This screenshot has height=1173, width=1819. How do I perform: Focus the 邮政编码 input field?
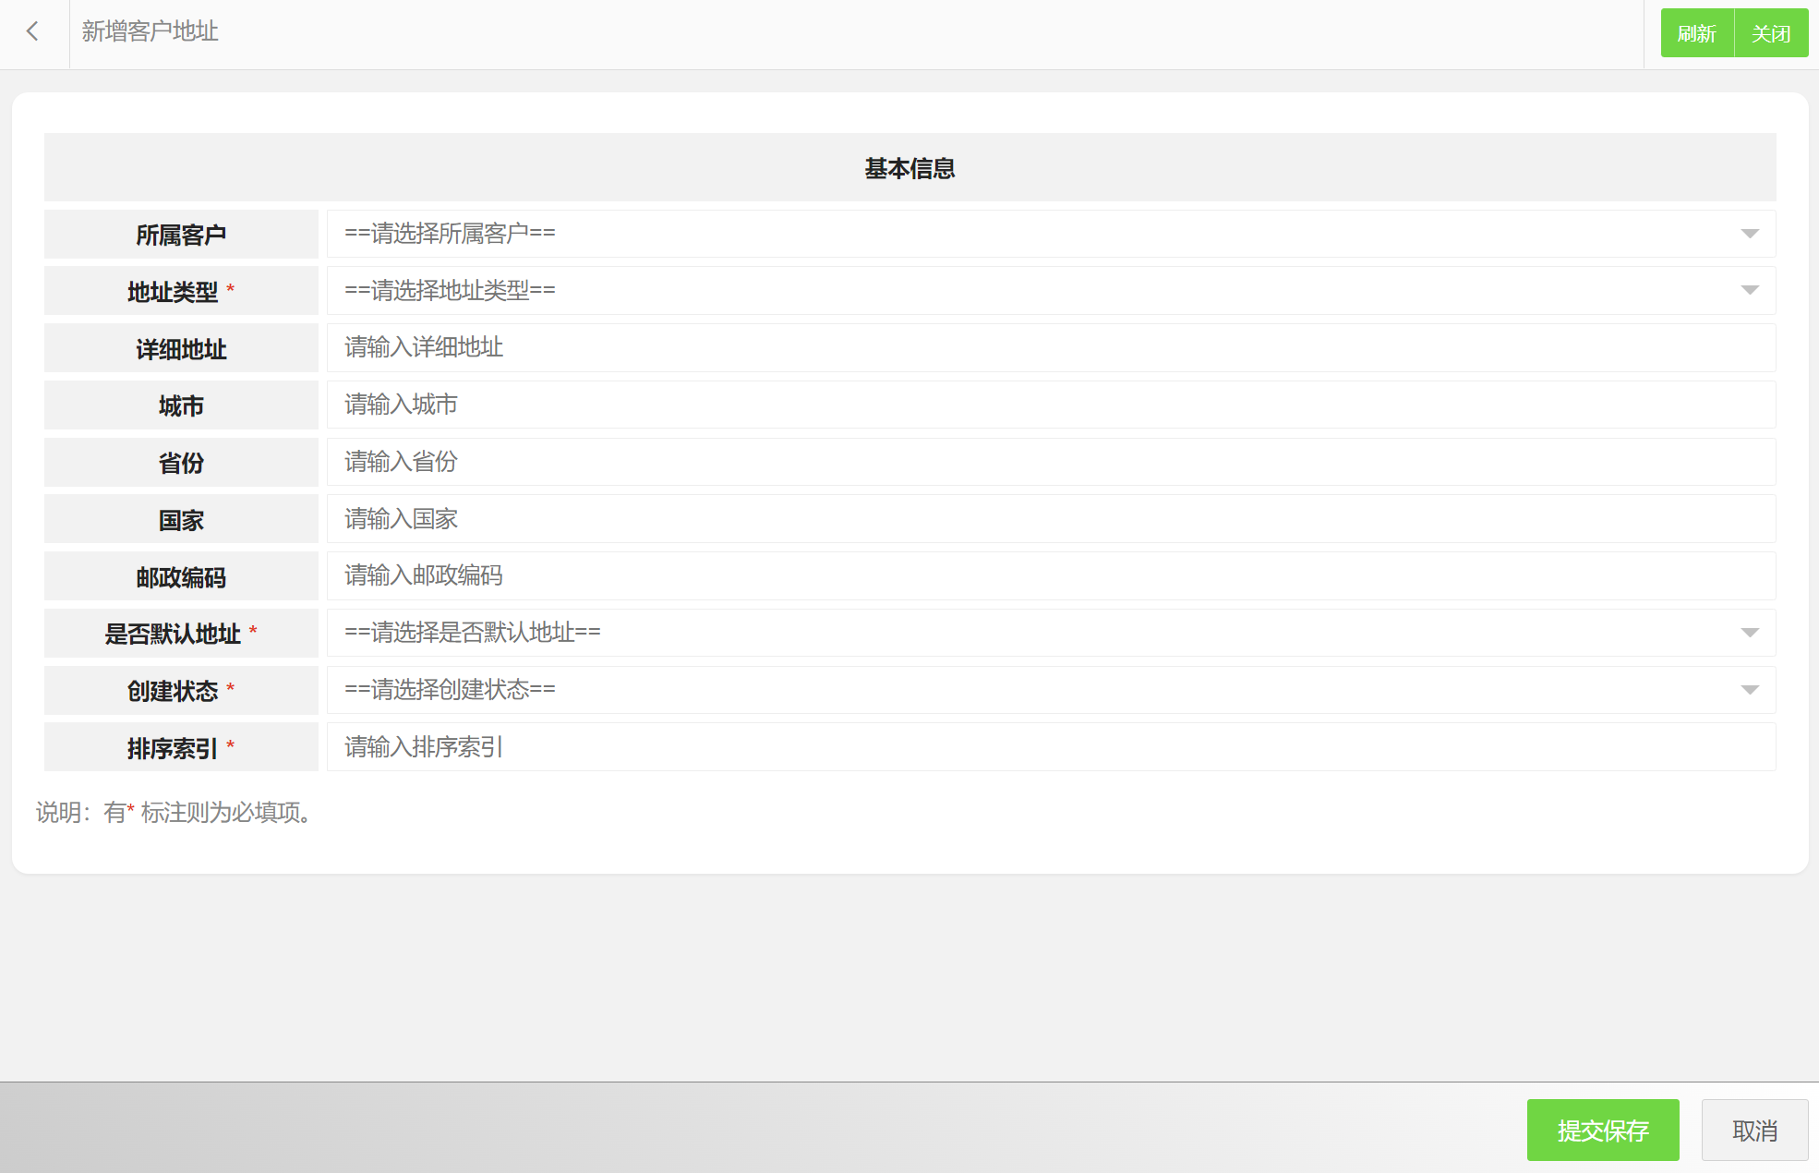click(1050, 576)
